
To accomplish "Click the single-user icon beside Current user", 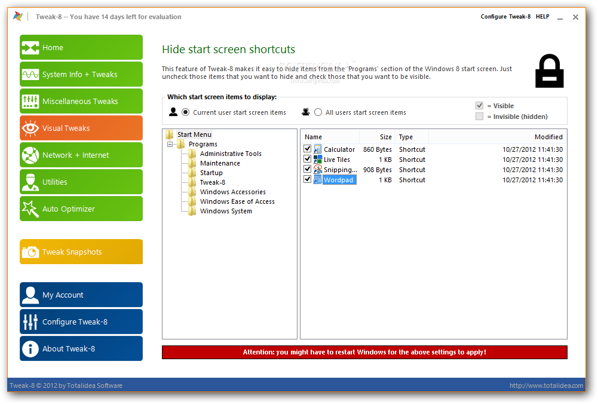I will click(x=173, y=112).
